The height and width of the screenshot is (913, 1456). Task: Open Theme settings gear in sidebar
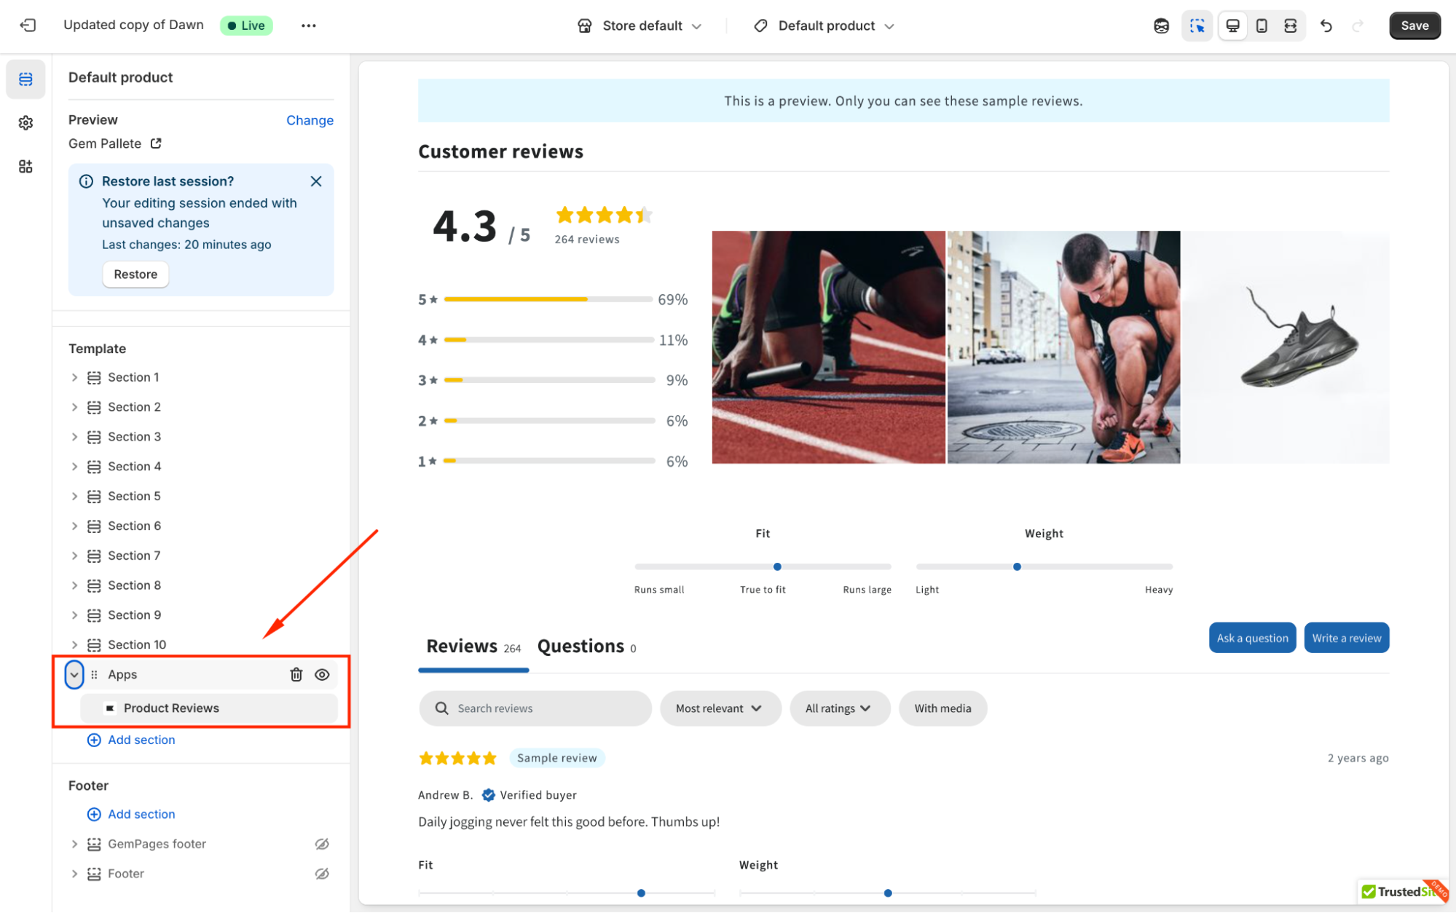(x=25, y=122)
